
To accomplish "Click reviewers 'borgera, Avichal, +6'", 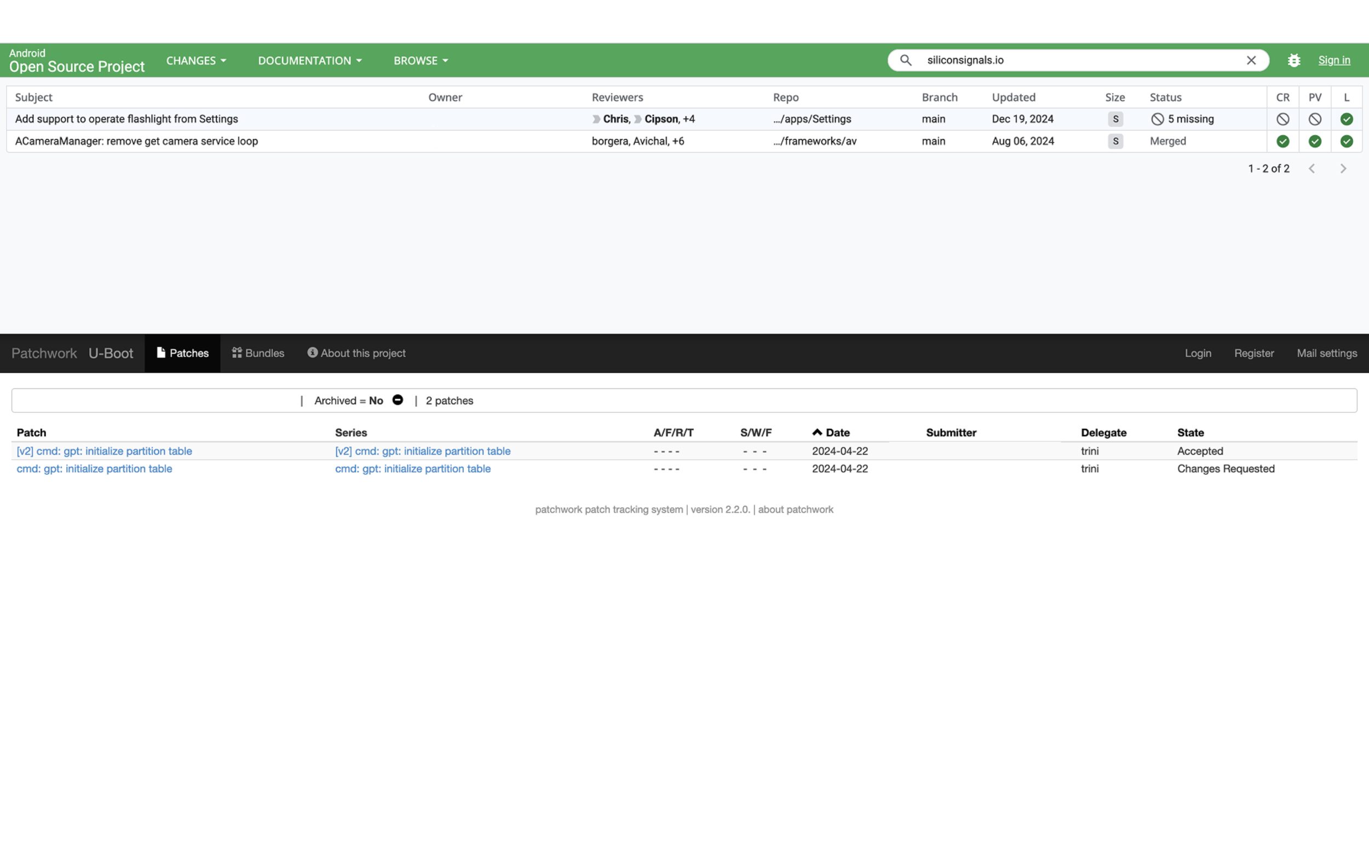I will pos(638,141).
